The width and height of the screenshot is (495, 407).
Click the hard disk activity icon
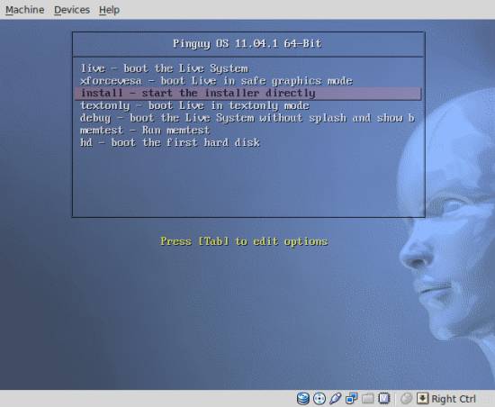[303, 399]
